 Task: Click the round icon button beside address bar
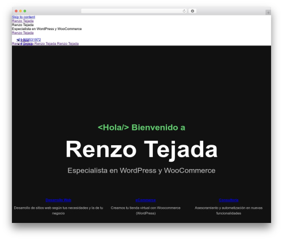click(x=192, y=11)
